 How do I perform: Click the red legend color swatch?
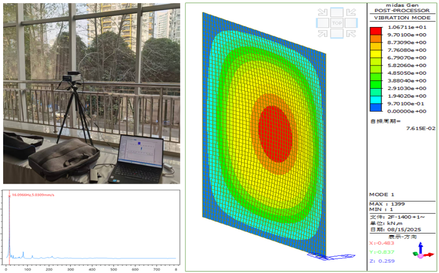(x=376, y=31)
